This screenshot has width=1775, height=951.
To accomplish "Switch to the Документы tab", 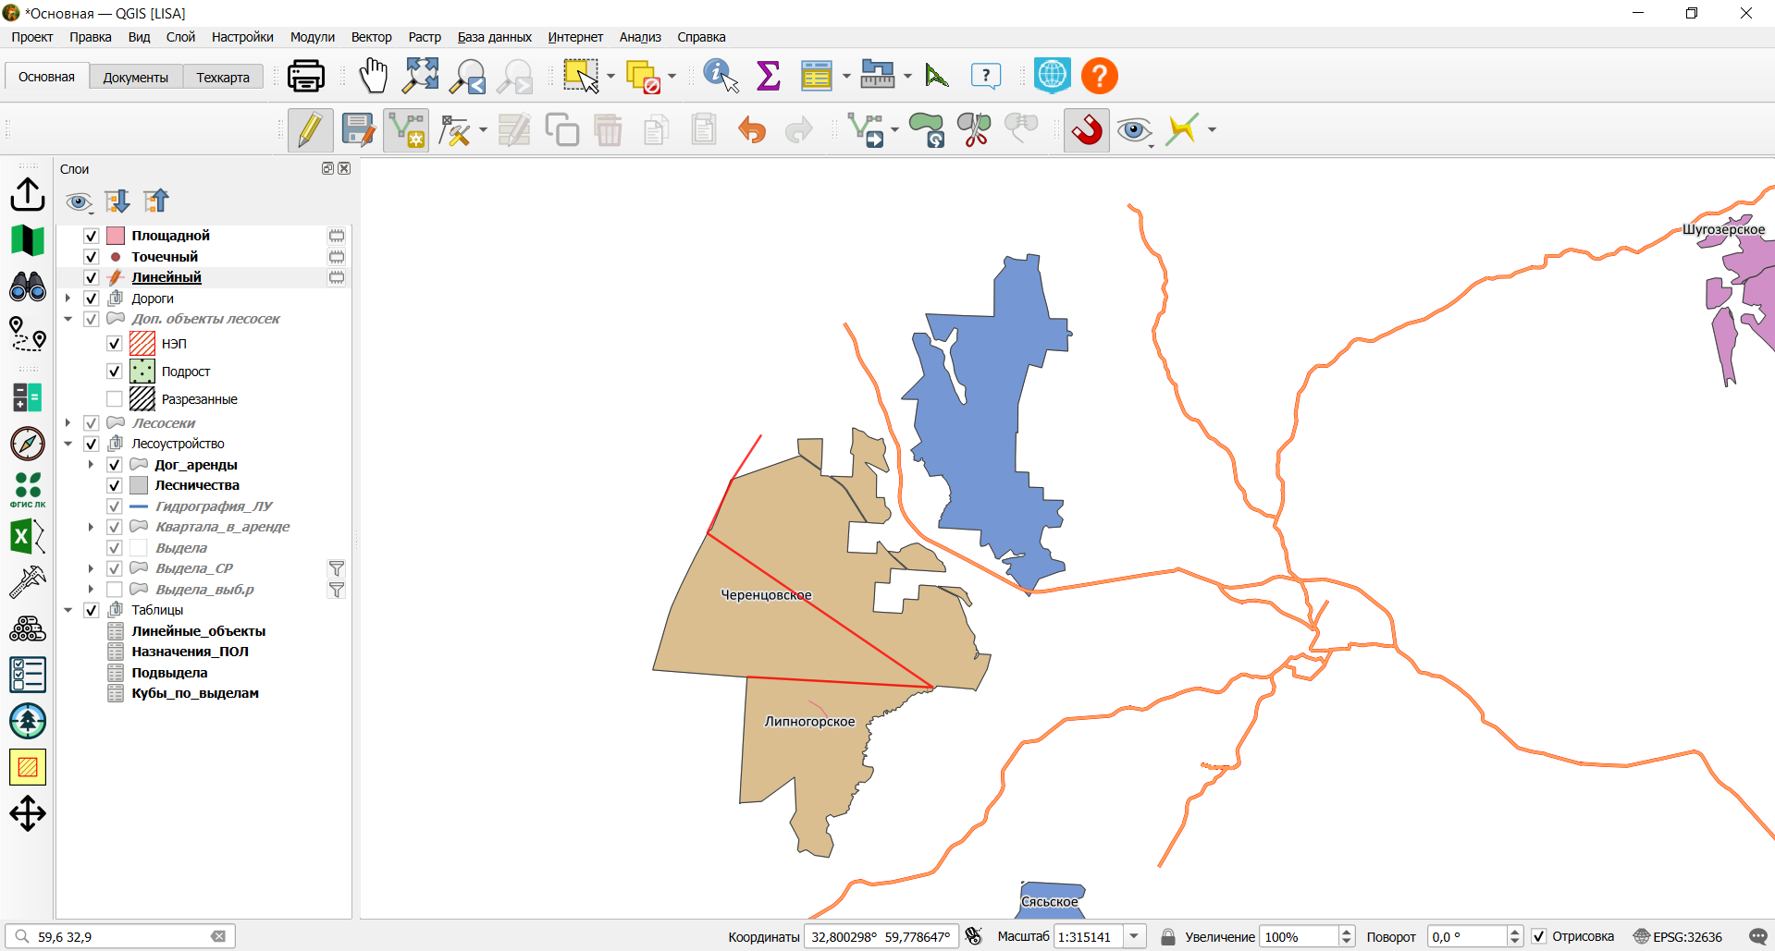I will pos(135,78).
